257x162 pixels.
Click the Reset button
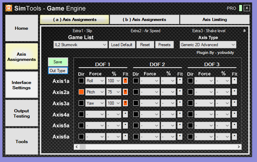(x=145, y=44)
